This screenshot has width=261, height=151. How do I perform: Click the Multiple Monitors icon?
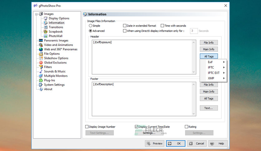(x=41, y=76)
